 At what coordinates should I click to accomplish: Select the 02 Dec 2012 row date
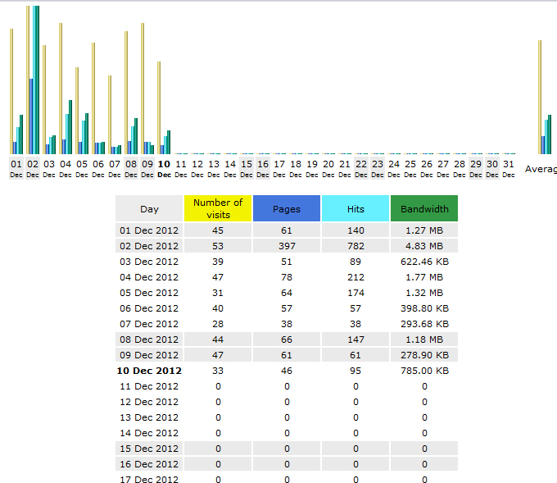pyautogui.click(x=149, y=246)
